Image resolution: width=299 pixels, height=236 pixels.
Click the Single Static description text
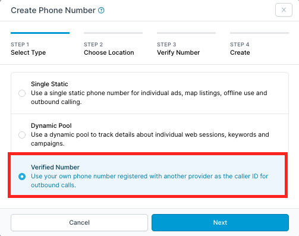pyautogui.click(x=149, y=97)
